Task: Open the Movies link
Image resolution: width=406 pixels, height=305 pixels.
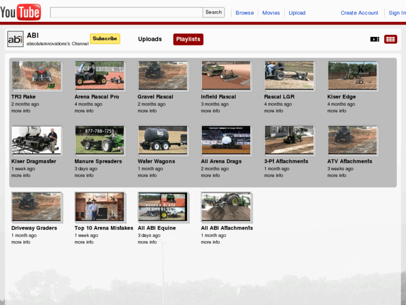Action: click(x=271, y=13)
